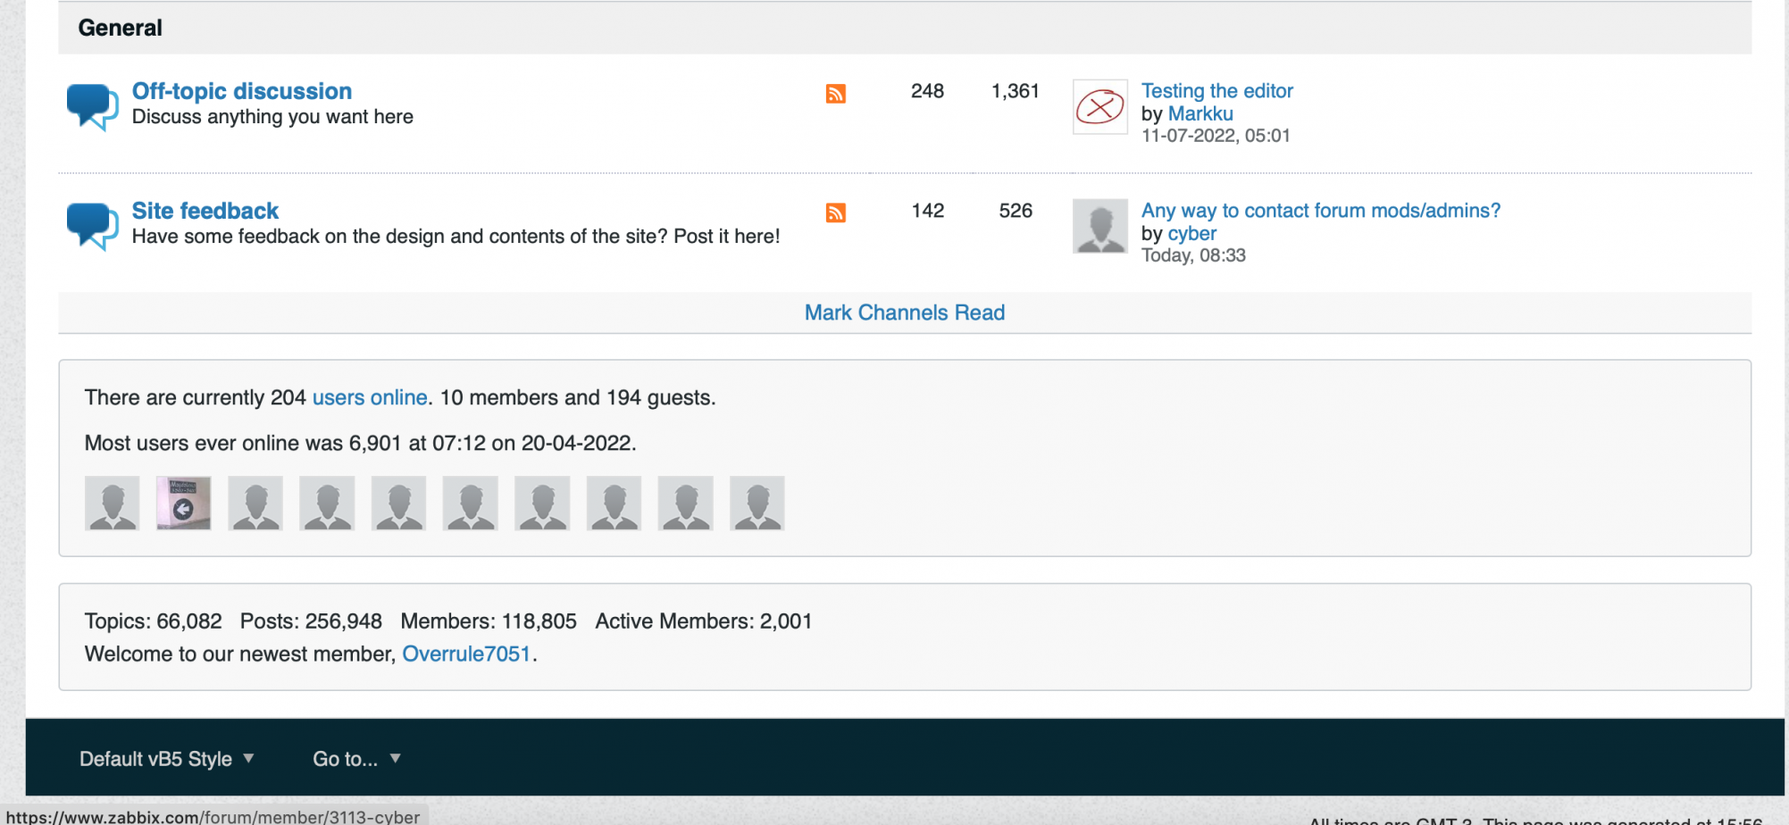
Task: Open the users online link
Action: pos(370,397)
